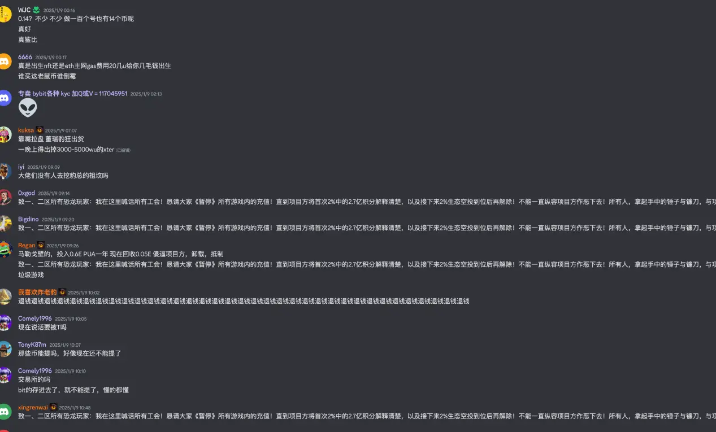
Task: Click username TonyK87m
Action: point(32,344)
